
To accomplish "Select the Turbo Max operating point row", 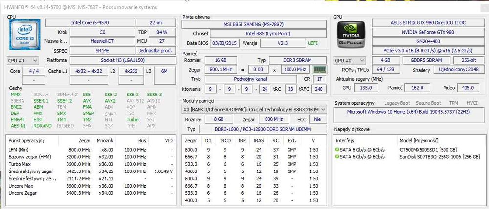I will pyautogui.click(x=90, y=164).
